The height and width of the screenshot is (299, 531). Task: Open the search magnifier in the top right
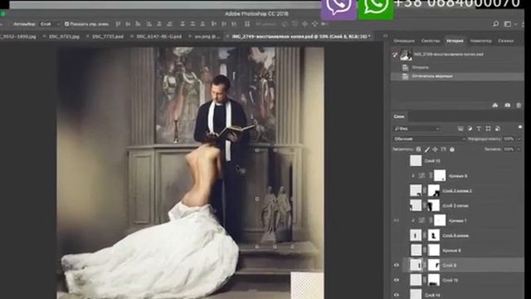point(496,24)
